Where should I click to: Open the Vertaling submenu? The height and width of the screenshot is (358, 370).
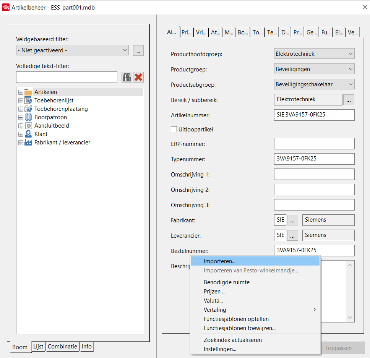[255, 309]
